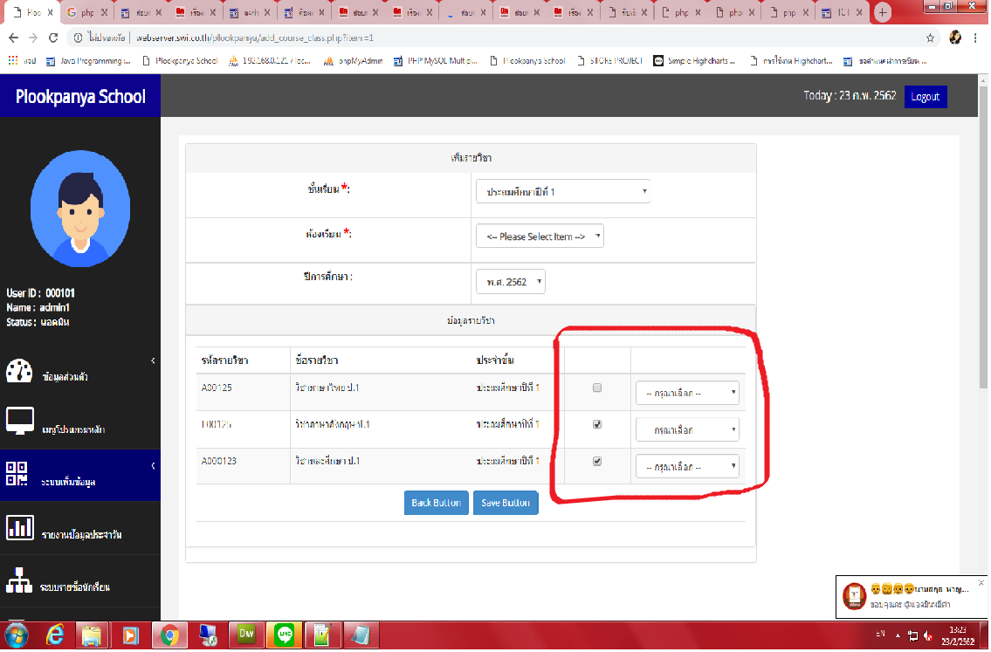This screenshot has height=652, width=991.
Task: Click the site info icon in address bar
Action: click(78, 38)
